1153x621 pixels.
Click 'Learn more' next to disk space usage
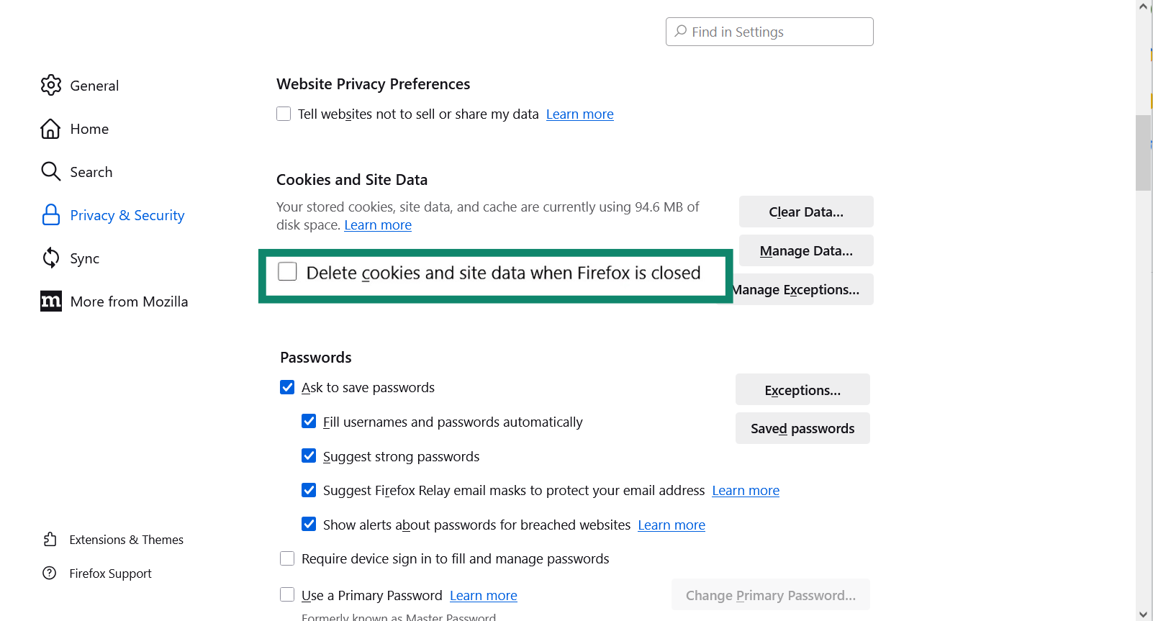click(x=377, y=225)
